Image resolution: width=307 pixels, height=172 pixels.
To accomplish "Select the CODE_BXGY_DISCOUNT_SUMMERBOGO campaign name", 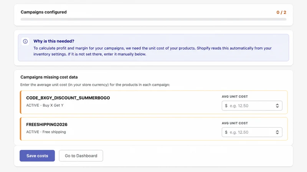I will (68, 98).
